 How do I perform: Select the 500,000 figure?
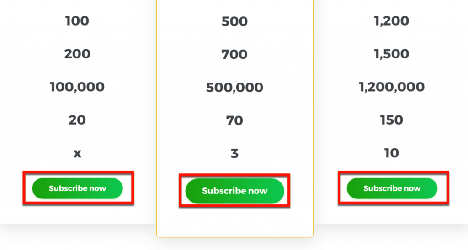pyautogui.click(x=234, y=87)
